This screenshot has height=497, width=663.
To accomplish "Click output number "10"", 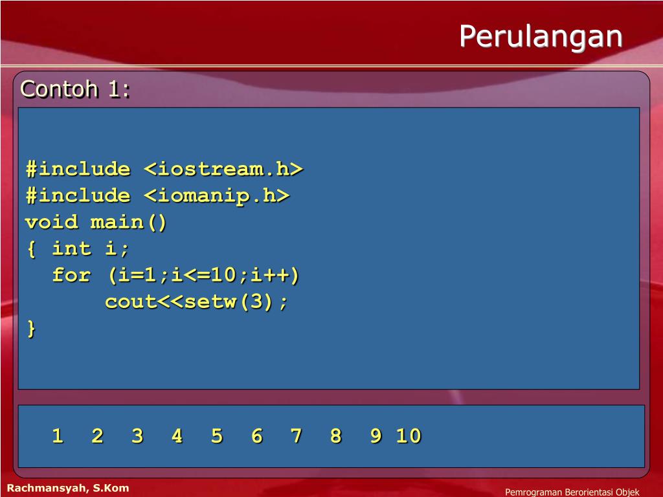I will [409, 436].
